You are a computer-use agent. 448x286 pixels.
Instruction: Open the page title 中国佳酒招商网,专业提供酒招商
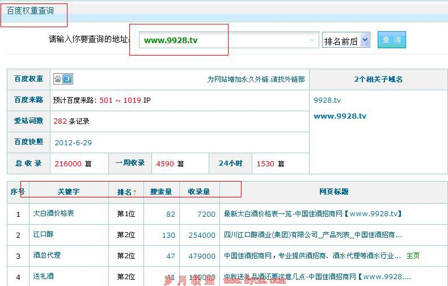tap(312, 256)
